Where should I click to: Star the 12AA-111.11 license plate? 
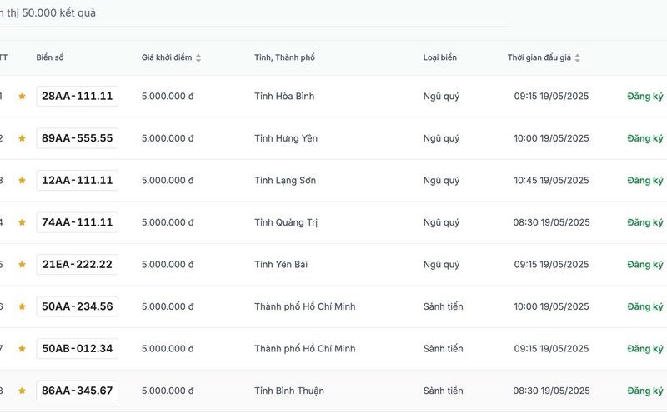click(x=23, y=181)
